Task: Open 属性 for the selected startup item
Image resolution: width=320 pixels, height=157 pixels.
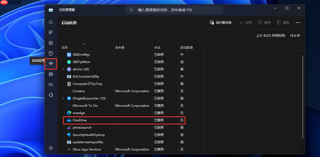Action: tap(283, 23)
